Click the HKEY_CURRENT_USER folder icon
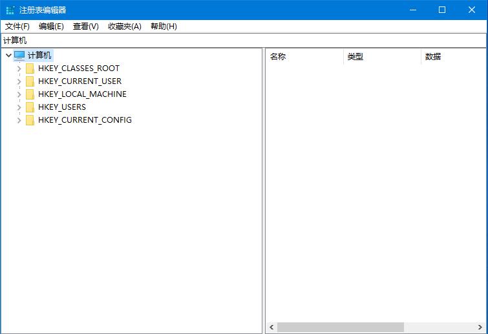This screenshot has height=334, width=488. (30, 81)
